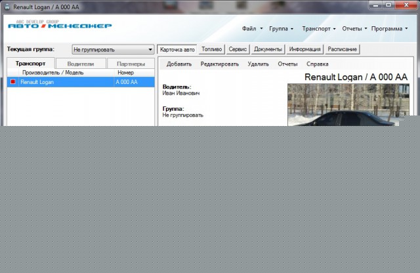Open the Сервис tab
The width and height of the screenshot is (420, 273).
[238, 49]
